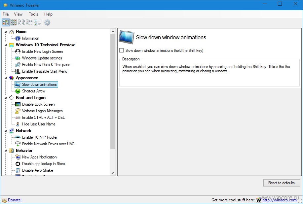This screenshot has height=204, width=303.
Task: Collapse Windows 10 Technical Preview node
Action: pos(6,45)
